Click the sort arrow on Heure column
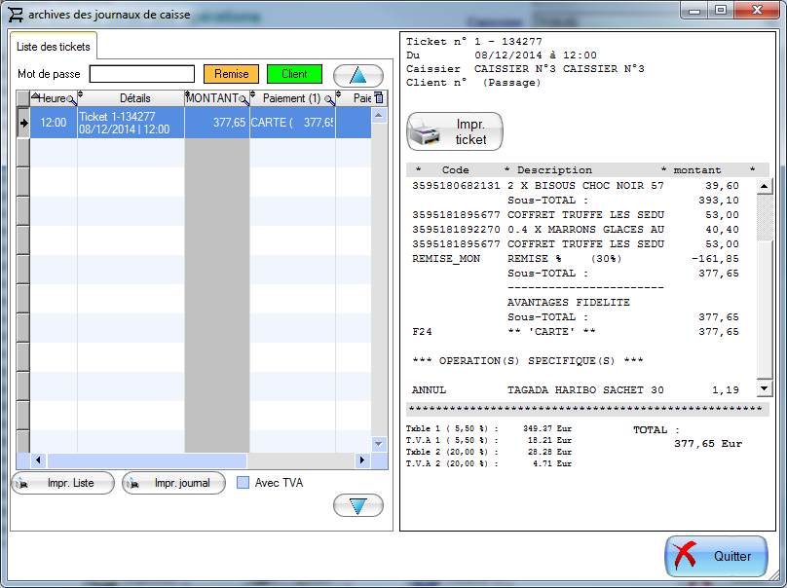Image resolution: width=787 pixels, height=588 pixels. coord(36,96)
